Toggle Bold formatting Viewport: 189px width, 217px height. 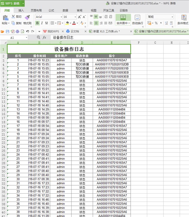pyautogui.click(x=37, y=23)
